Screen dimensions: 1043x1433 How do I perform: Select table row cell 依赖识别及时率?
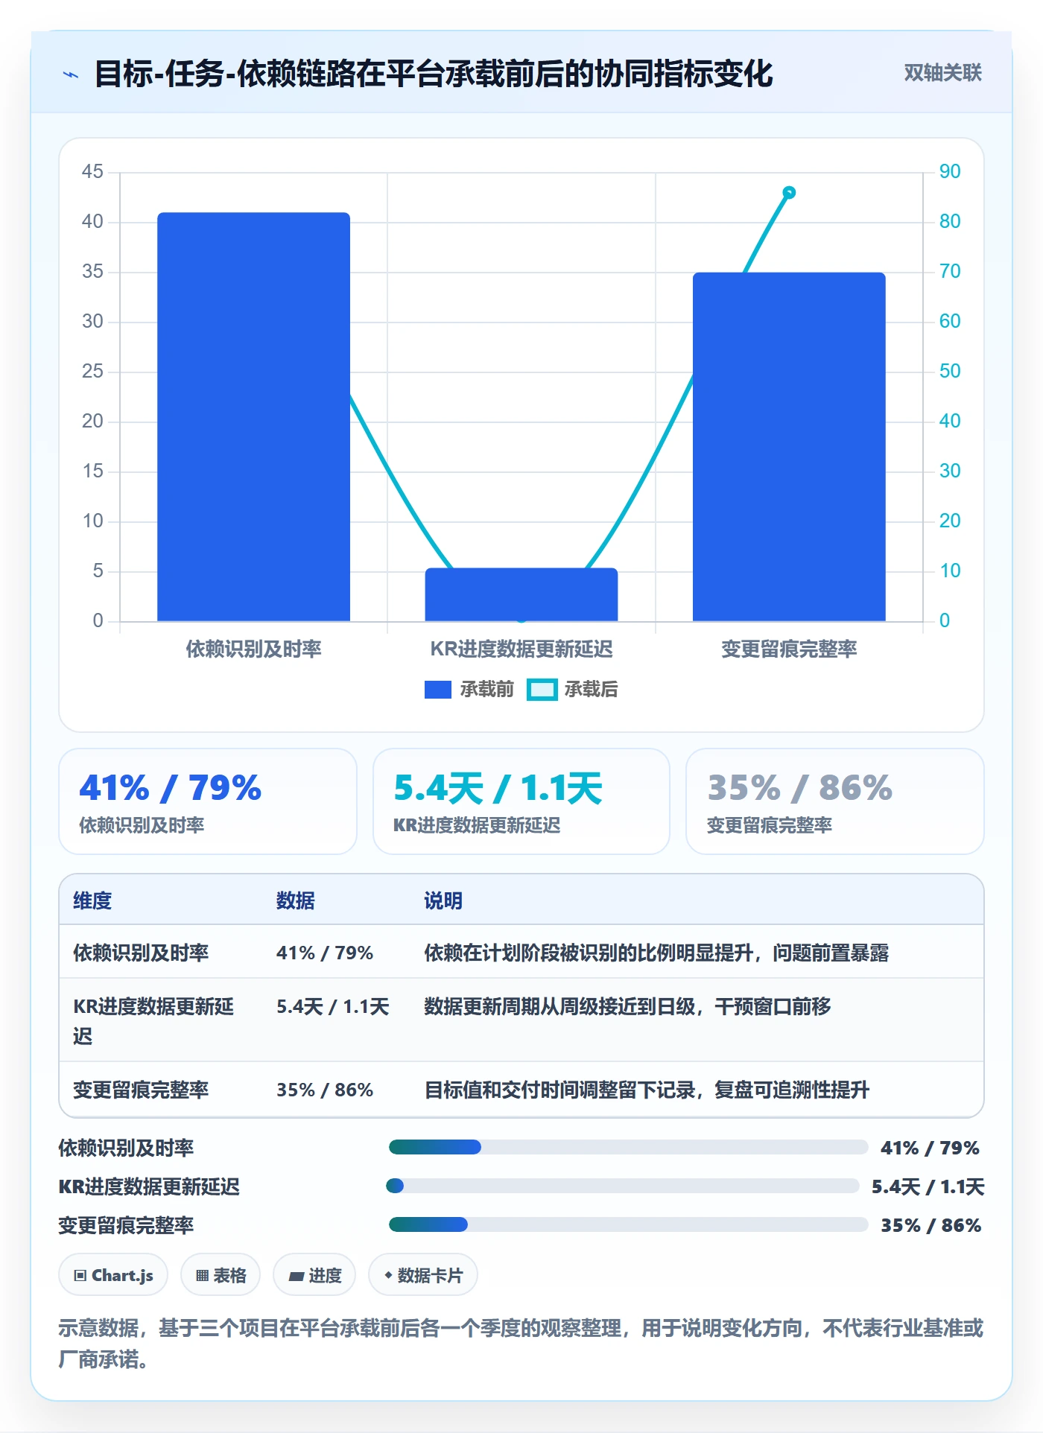click(x=141, y=953)
